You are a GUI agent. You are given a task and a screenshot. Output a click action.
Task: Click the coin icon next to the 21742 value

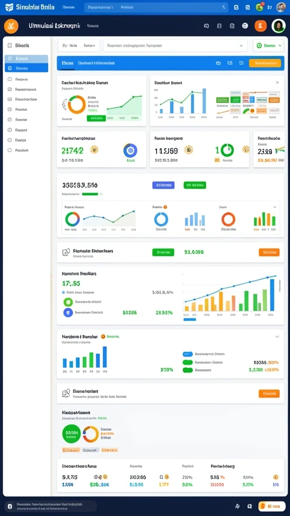tap(94, 150)
